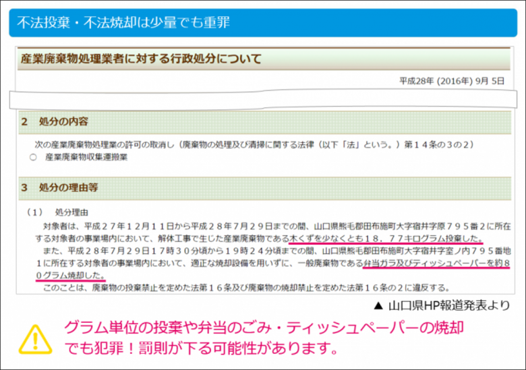Click the line starting また、平成28年7月29日17時30分頃

(276, 251)
